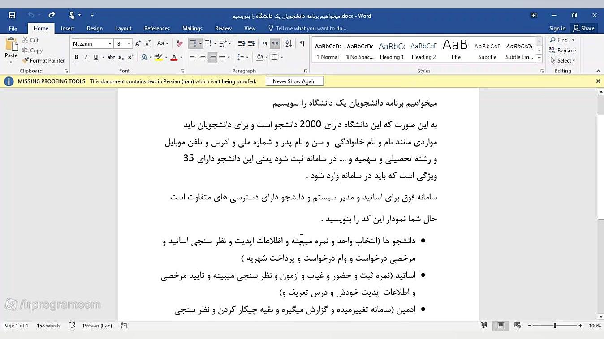Click the Find button
Viewport: 604px width, 339px height.
pyautogui.click(x=558, y=40)
